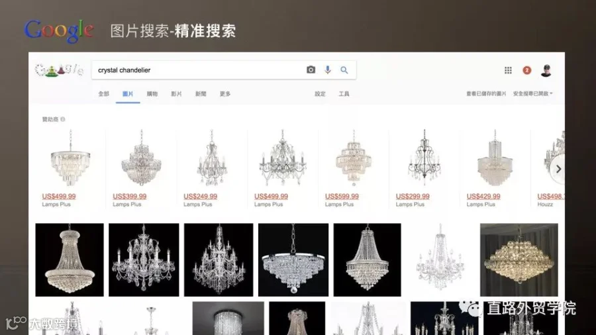Click chandelier image above US$599.99
Screen dimensions: 596x335
(354, 158)
